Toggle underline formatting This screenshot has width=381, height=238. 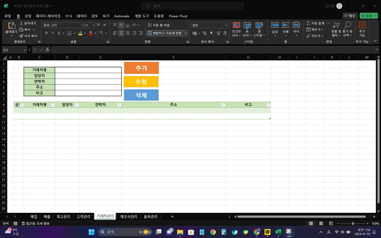(59, 33)
